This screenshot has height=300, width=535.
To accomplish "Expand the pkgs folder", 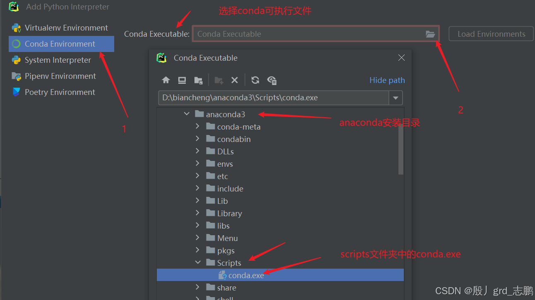I will 198,250.
